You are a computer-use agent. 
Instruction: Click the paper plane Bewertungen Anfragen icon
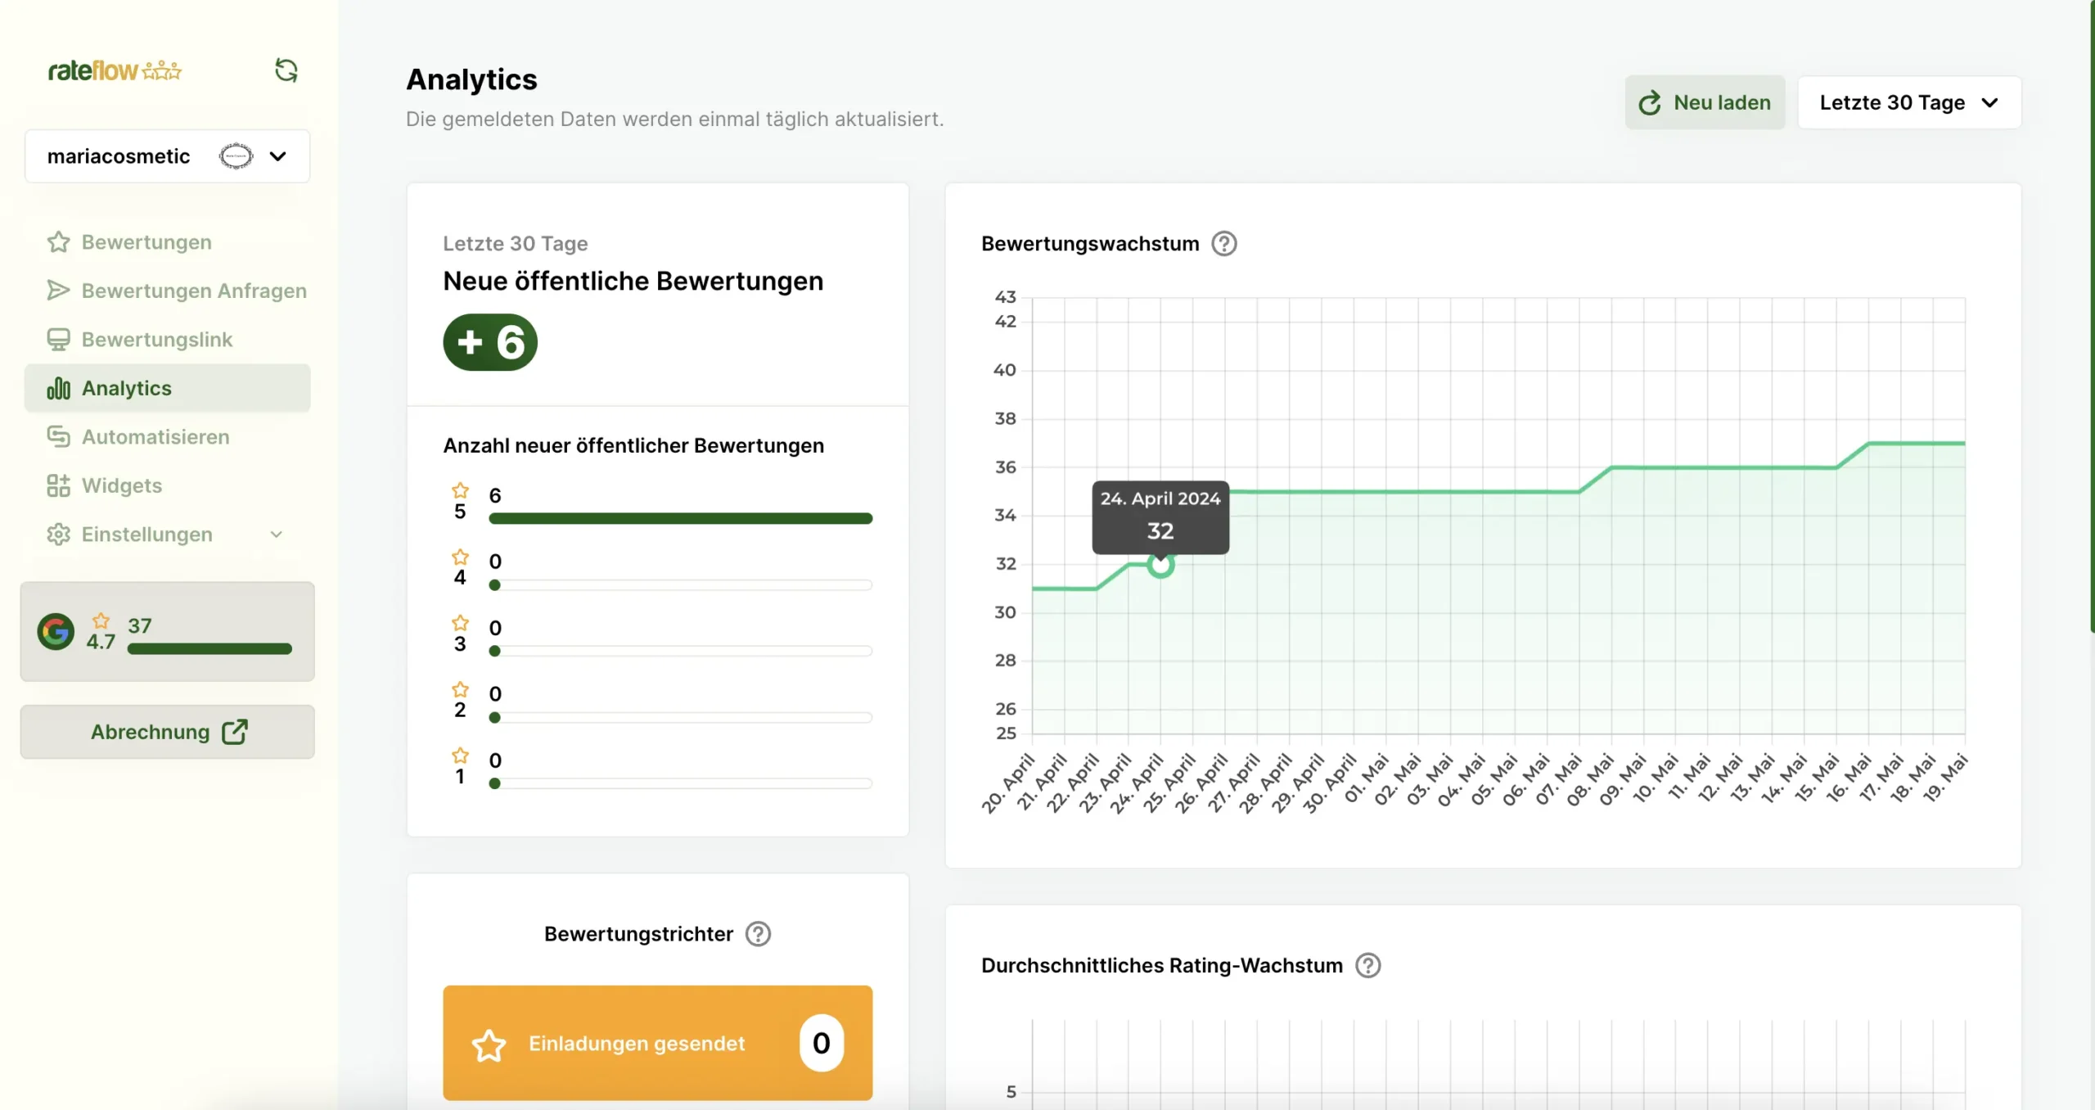tap(58, 291)
